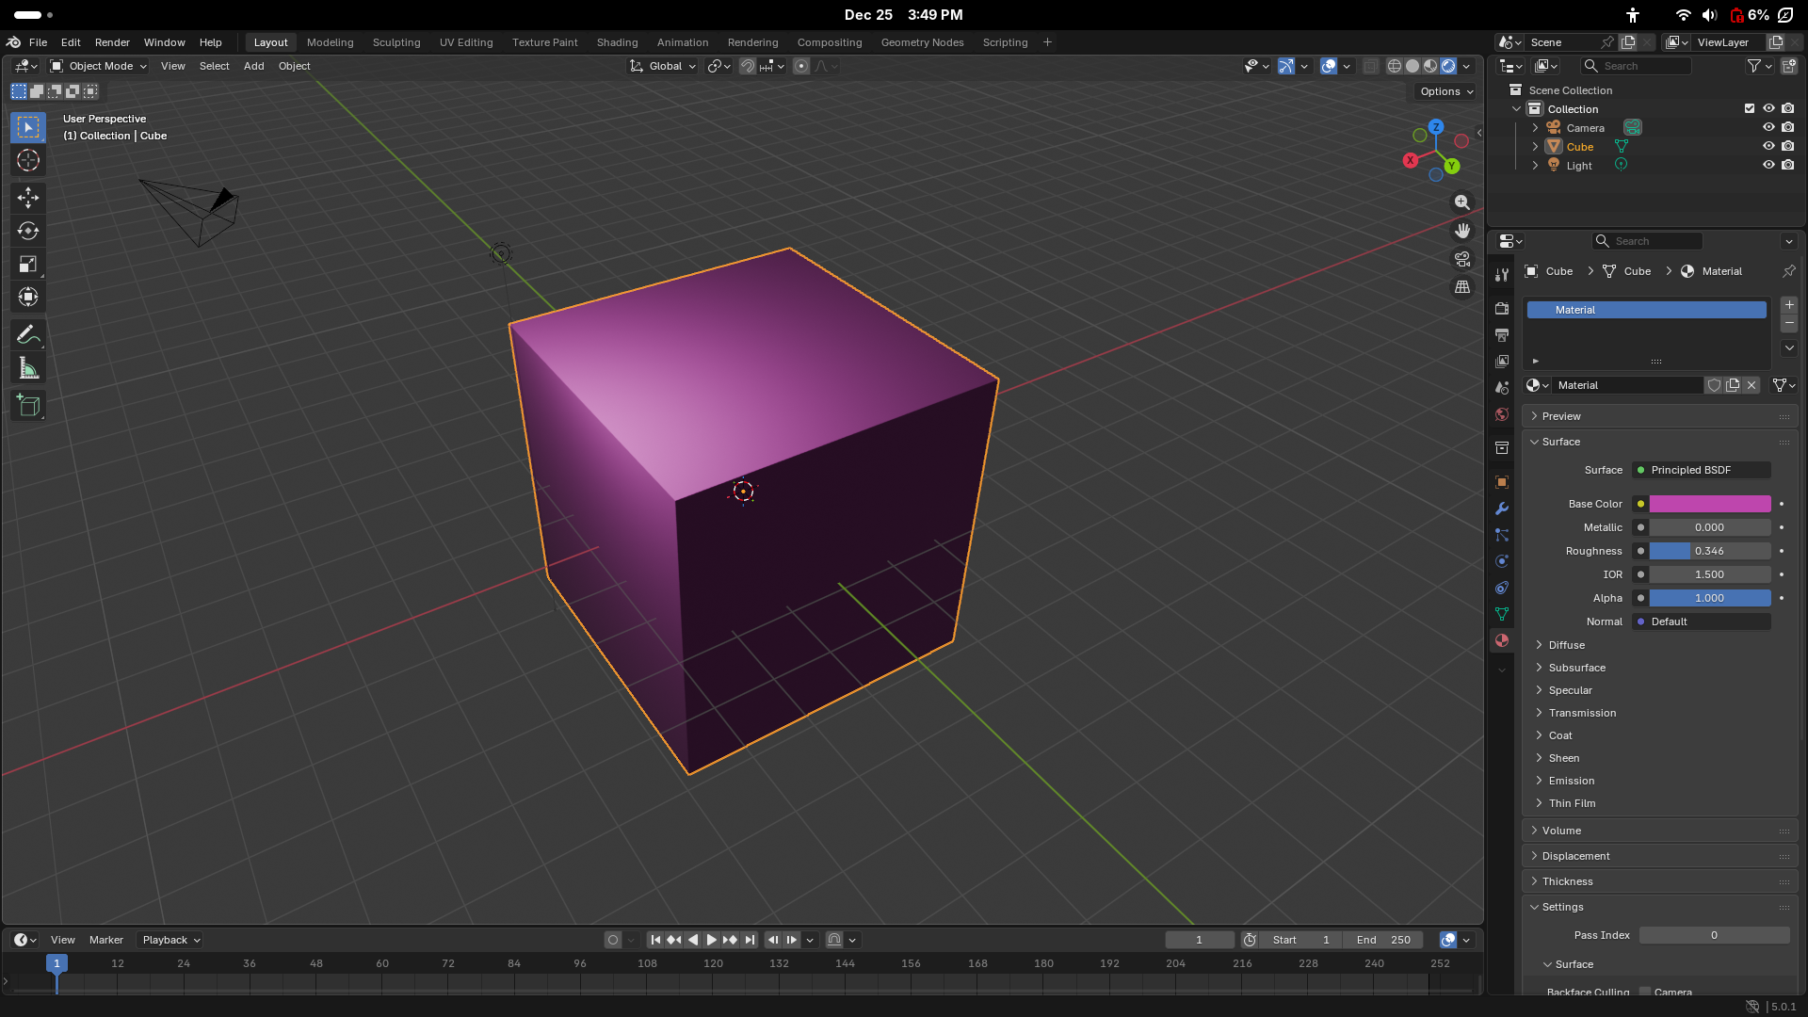The image size is (1808, 1017).
Task: Hide the Cube in the outliner
Action: coord(1768,146)
